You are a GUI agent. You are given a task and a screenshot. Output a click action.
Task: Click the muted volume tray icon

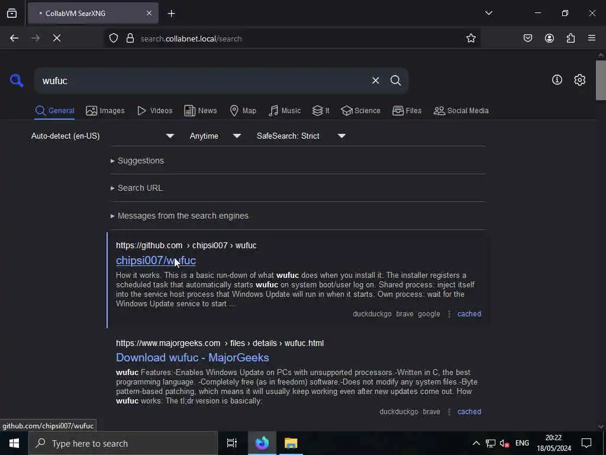(504, 443)
